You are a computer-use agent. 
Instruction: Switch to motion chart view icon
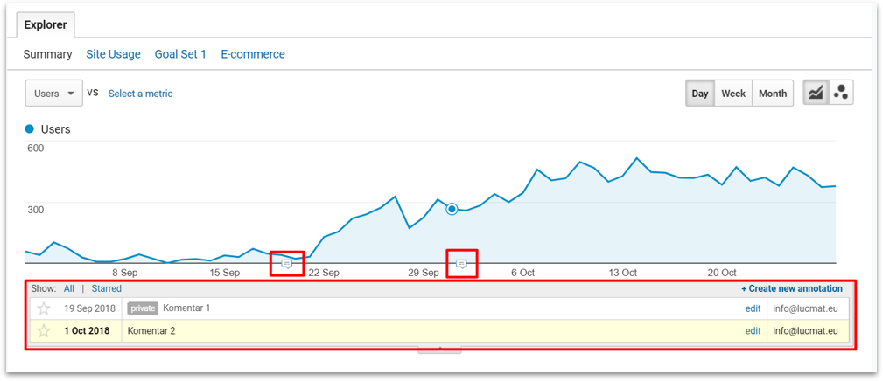click(841, 94)
